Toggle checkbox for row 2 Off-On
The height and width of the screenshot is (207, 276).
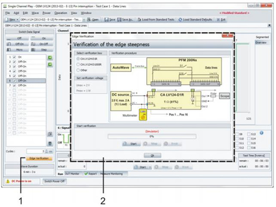14,62
